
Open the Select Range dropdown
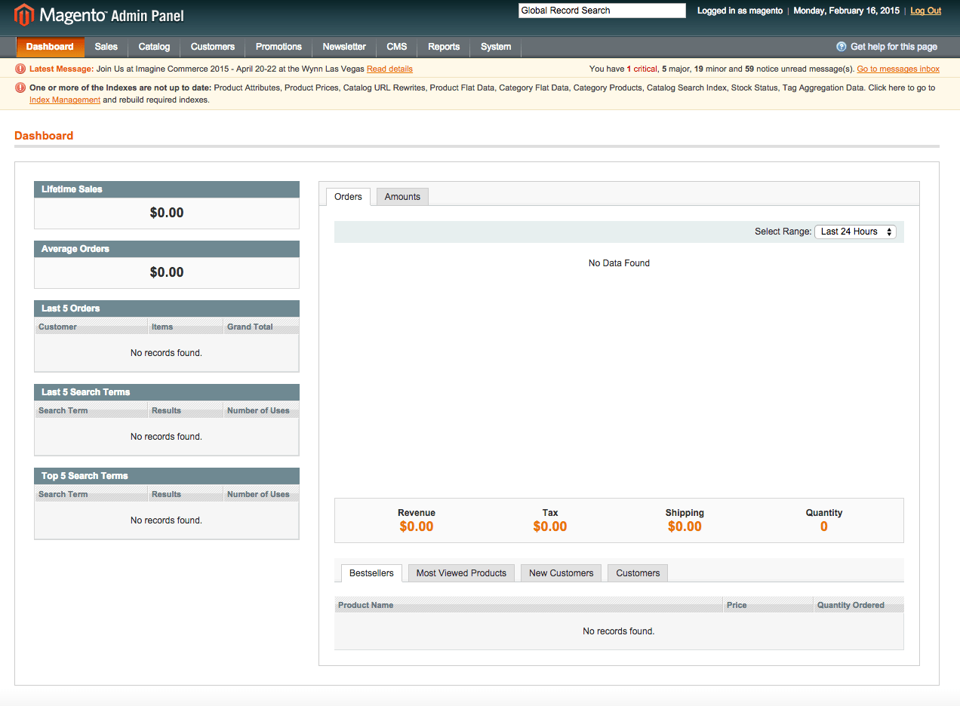(x=855, y=232)
